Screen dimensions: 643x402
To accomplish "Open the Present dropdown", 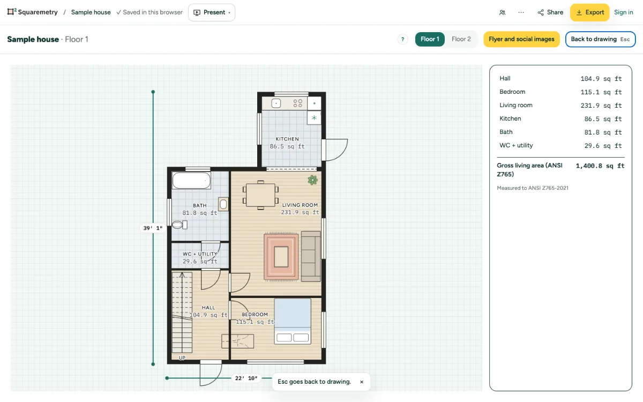I will (x=212, y=12).
